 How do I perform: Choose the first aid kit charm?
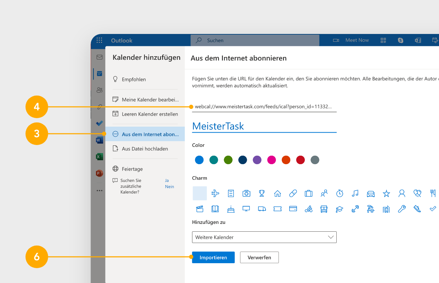click(x=246, y=193)
